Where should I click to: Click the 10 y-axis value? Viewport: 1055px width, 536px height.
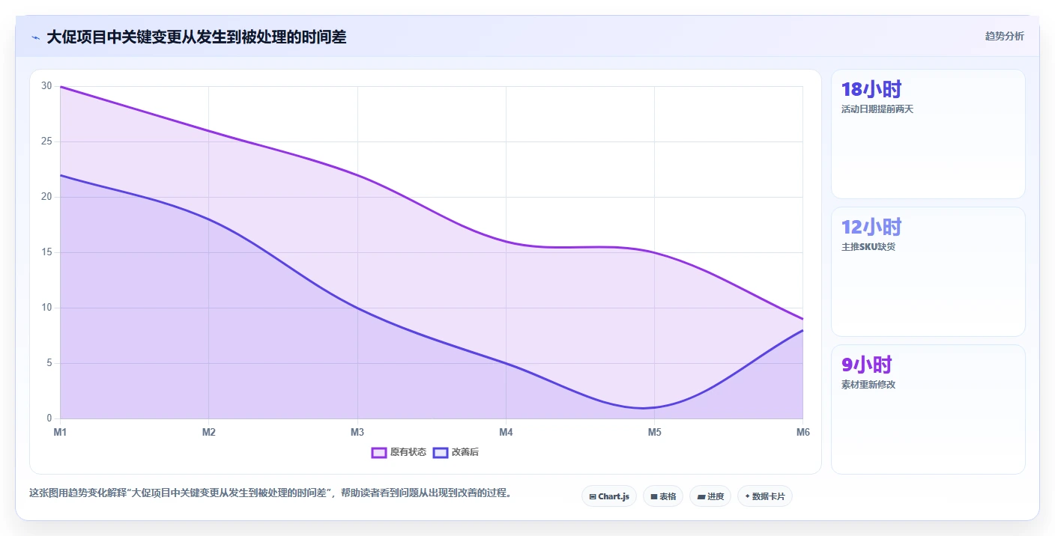pyautogui.click(x=46, y=308)
